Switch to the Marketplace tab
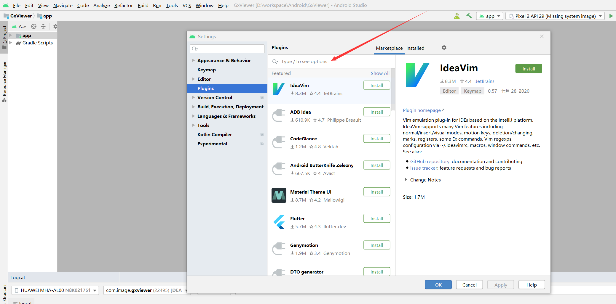The width and height of the screenshot is (616, 304). pyautogui.click(x=389, y=48)
